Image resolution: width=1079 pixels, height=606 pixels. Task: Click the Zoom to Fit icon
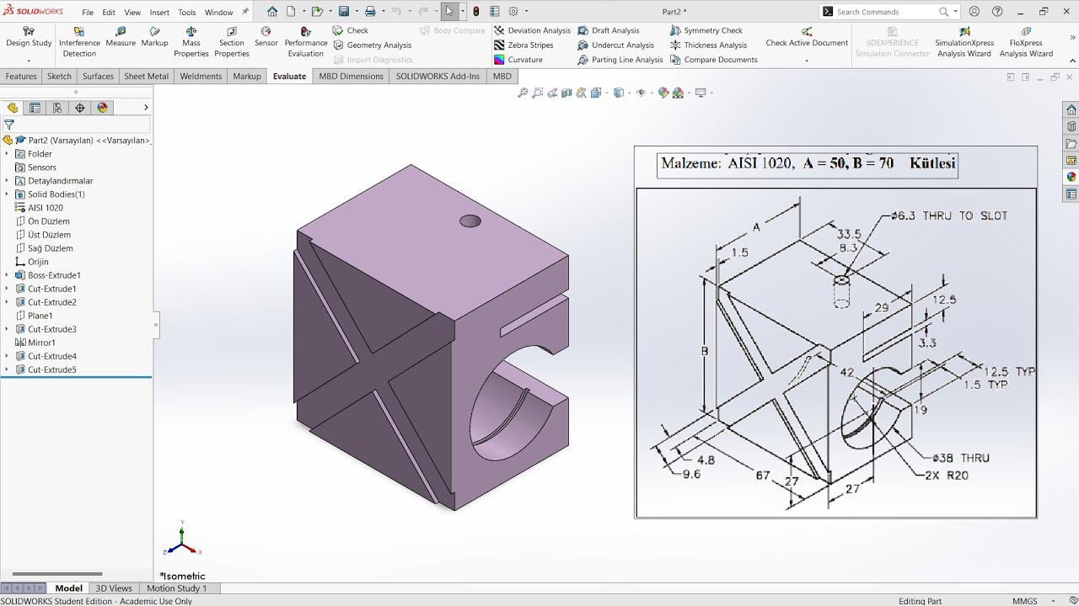[523, 93]
